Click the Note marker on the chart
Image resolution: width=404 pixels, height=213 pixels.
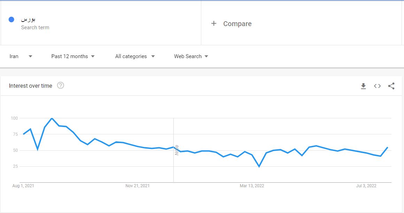click(x=177, y=150)
